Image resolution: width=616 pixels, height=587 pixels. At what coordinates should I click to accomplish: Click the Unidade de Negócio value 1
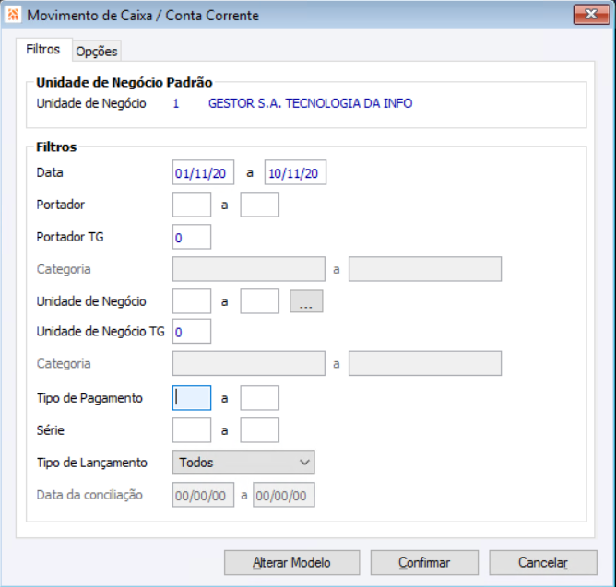[176, 103]
